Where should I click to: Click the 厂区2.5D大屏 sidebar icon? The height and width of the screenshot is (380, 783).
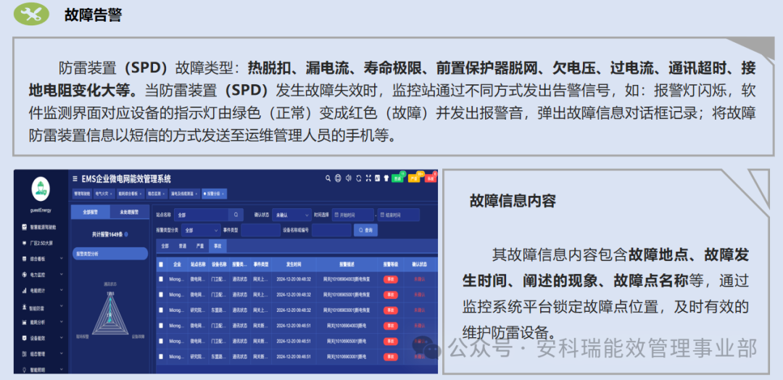pos(24,243)
